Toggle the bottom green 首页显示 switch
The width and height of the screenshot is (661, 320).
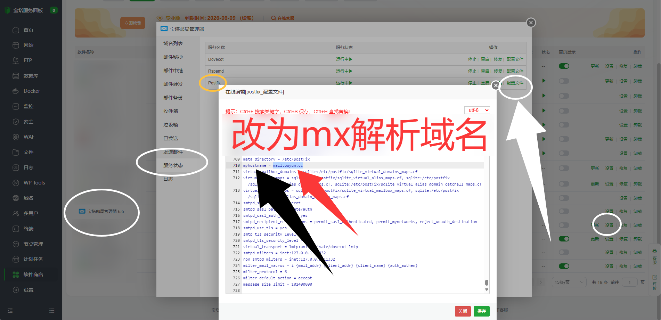pos(564,266)
